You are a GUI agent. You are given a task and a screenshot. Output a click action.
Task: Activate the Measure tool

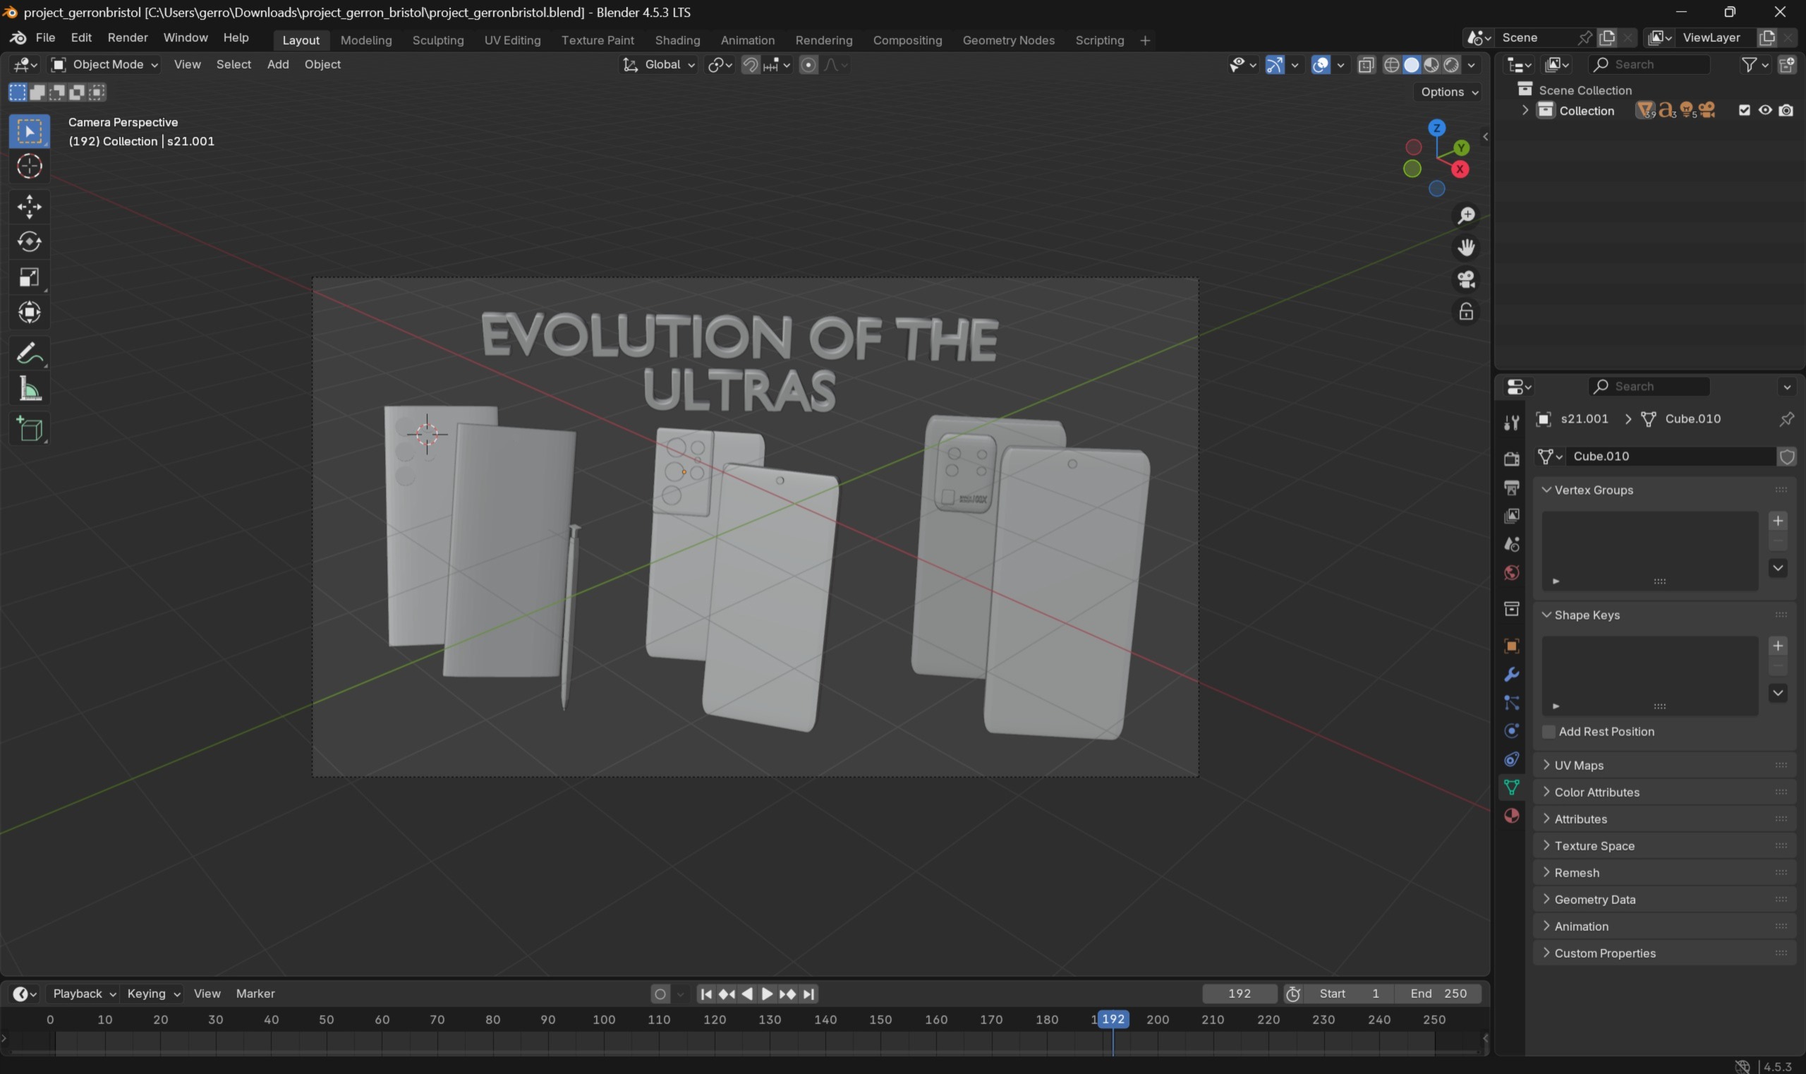click(x=29, y=389)
